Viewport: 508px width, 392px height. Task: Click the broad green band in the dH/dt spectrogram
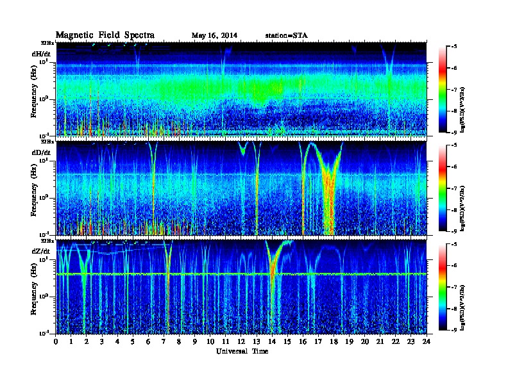coord(242,88)
